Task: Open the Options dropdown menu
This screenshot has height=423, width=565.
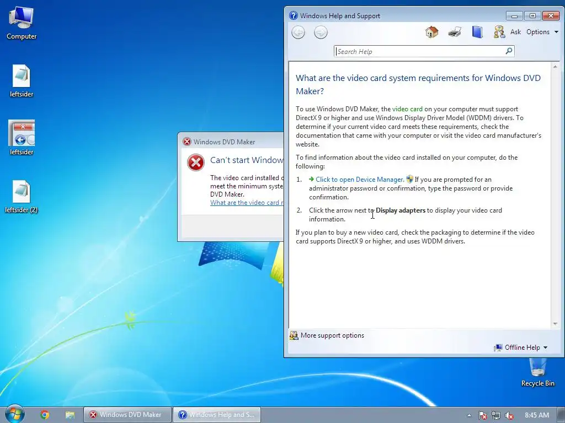Action: [542, 32]
